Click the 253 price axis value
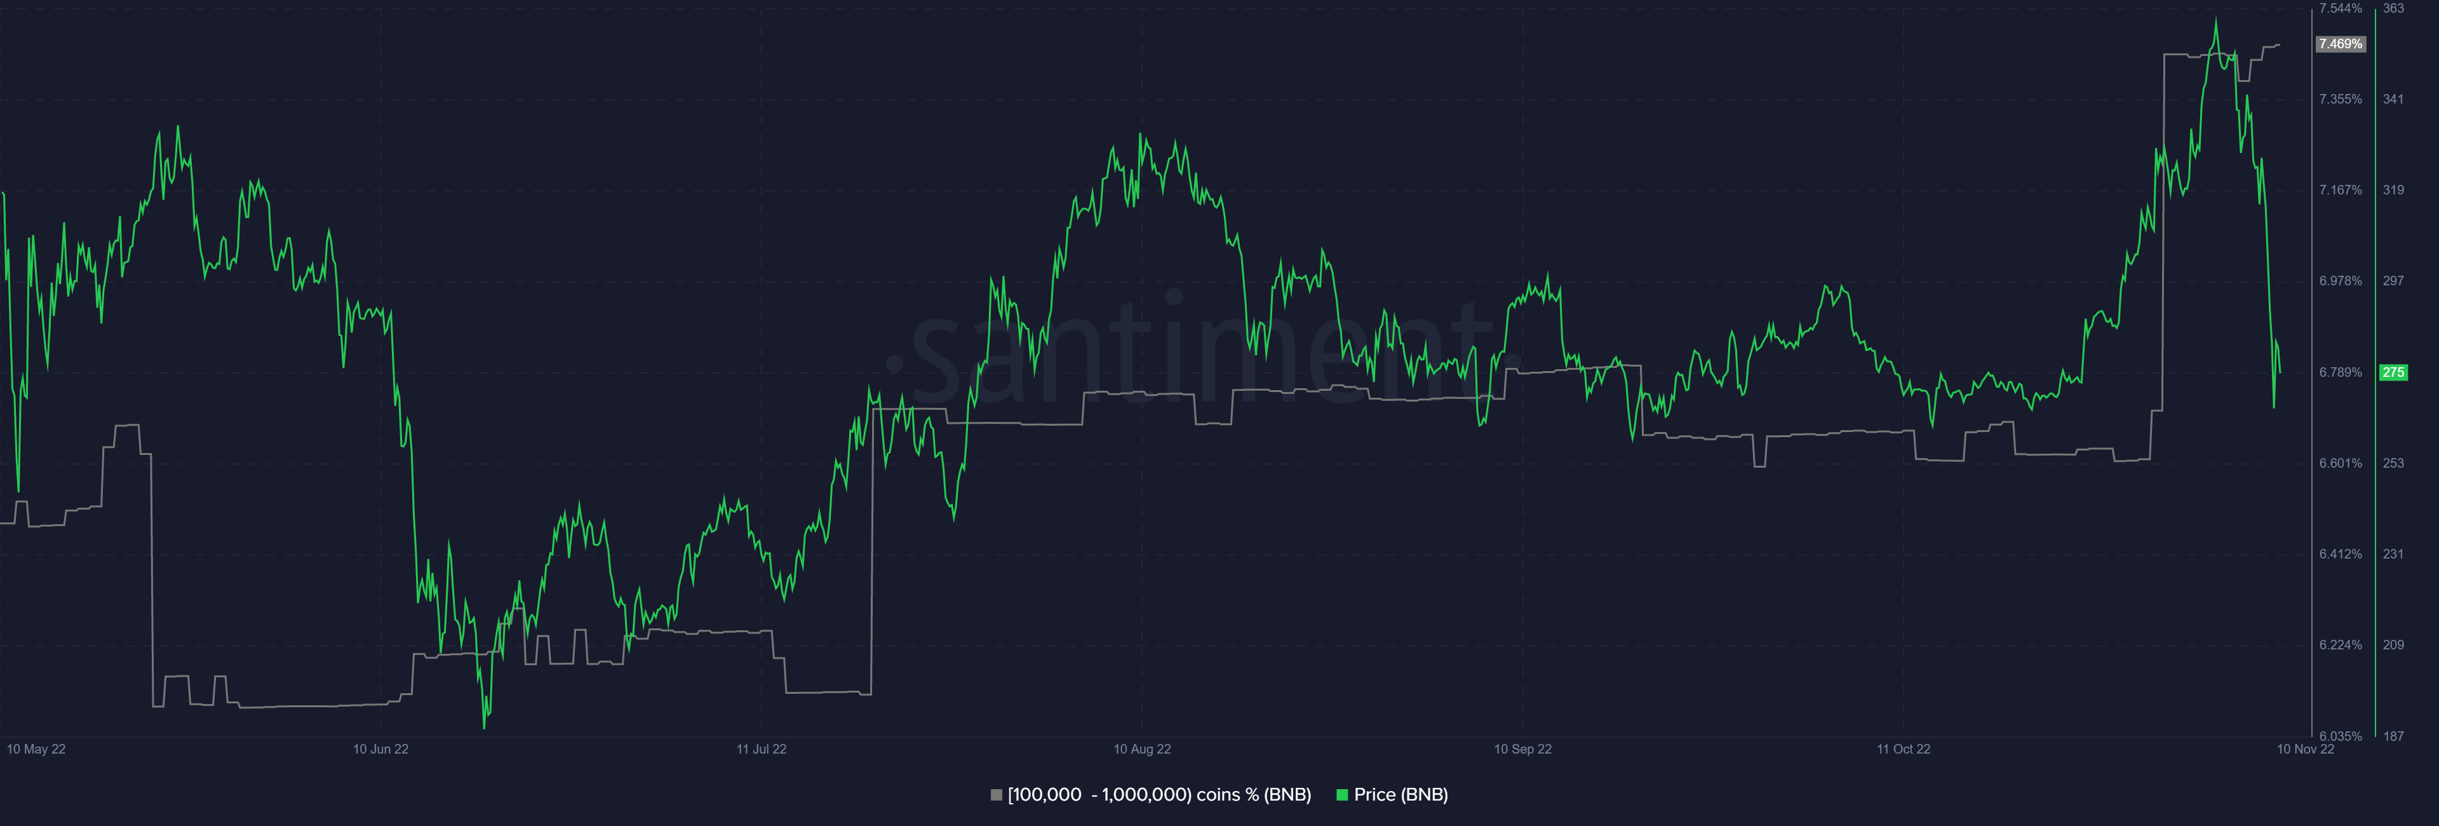 point(2393,463)
